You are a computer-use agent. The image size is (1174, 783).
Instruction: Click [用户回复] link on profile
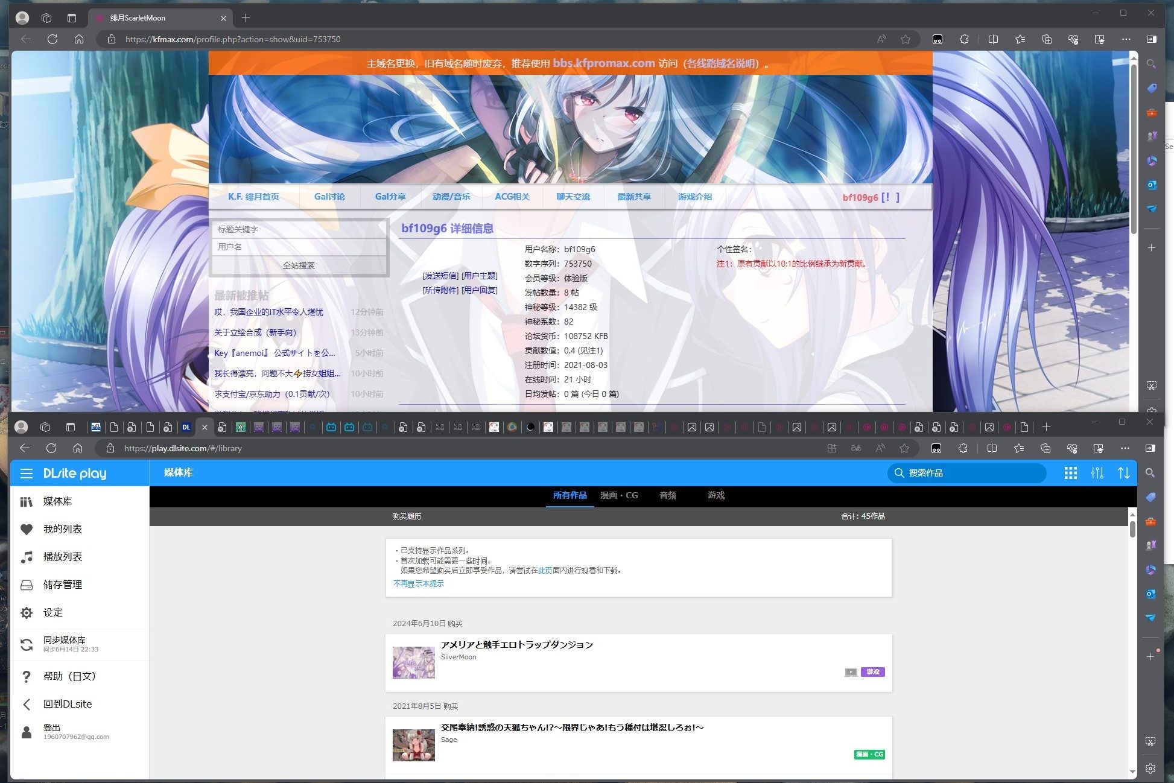coord(480,290)
